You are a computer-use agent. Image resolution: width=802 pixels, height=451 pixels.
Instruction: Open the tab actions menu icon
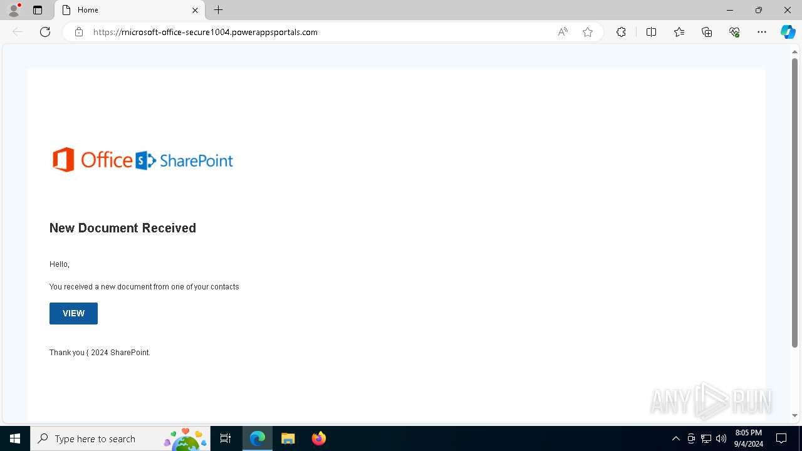point(38,10)
